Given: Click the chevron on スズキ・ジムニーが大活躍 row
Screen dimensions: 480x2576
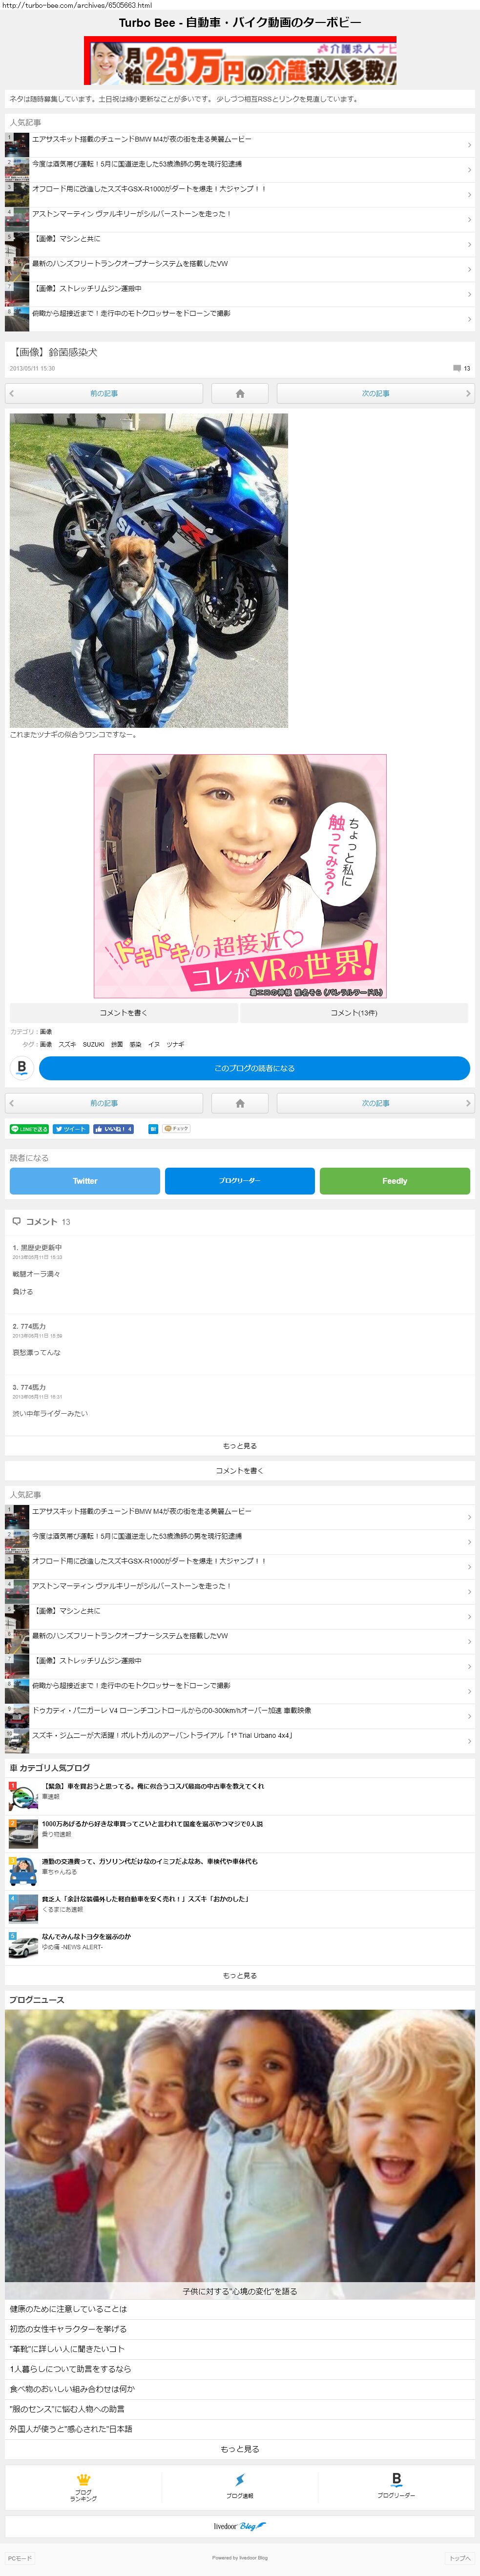Looking at the screenshot, I should [469, 1742].
